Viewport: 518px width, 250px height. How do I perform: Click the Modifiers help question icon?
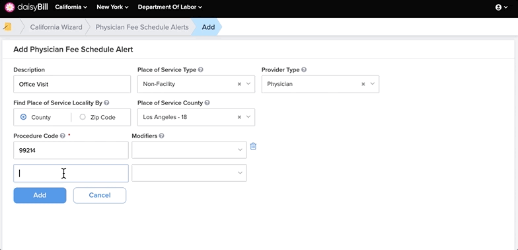(161, 136)
